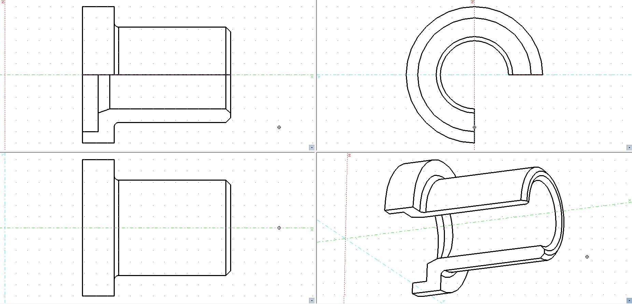Click the center intersection of the four viewports
Screen dimensions: 632x304
click(x=316, y=152)
